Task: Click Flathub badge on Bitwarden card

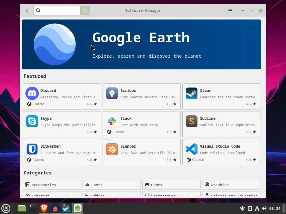Action: coord(36,160)
